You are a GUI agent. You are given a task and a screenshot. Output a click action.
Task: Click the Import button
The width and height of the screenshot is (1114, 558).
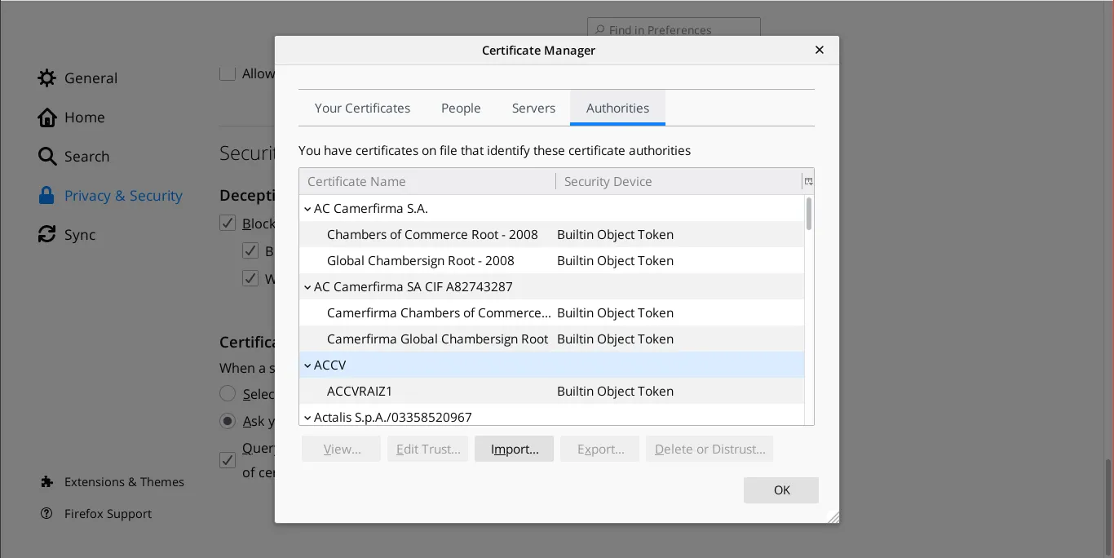[514, 449]
